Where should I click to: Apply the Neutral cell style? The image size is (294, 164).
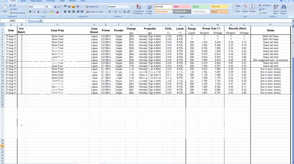click(219, 7)
